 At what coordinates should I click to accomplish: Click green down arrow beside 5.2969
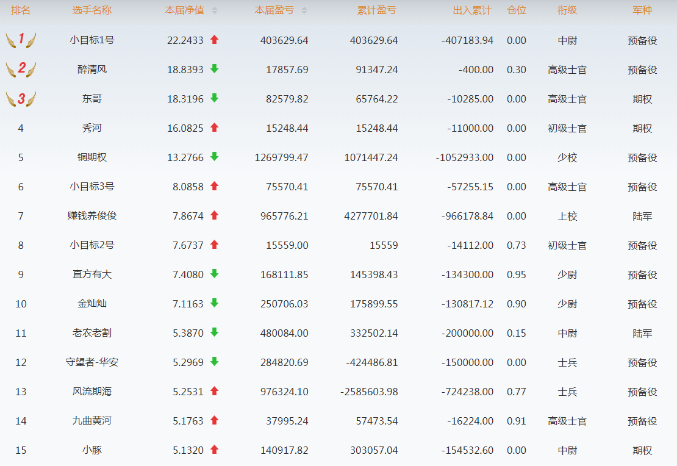214,362
